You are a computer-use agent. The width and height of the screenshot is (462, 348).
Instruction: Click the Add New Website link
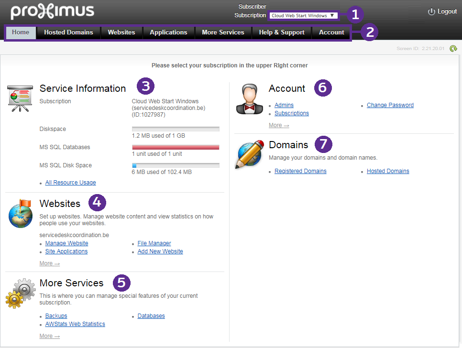pyautogui.click(x=160, y=251)
